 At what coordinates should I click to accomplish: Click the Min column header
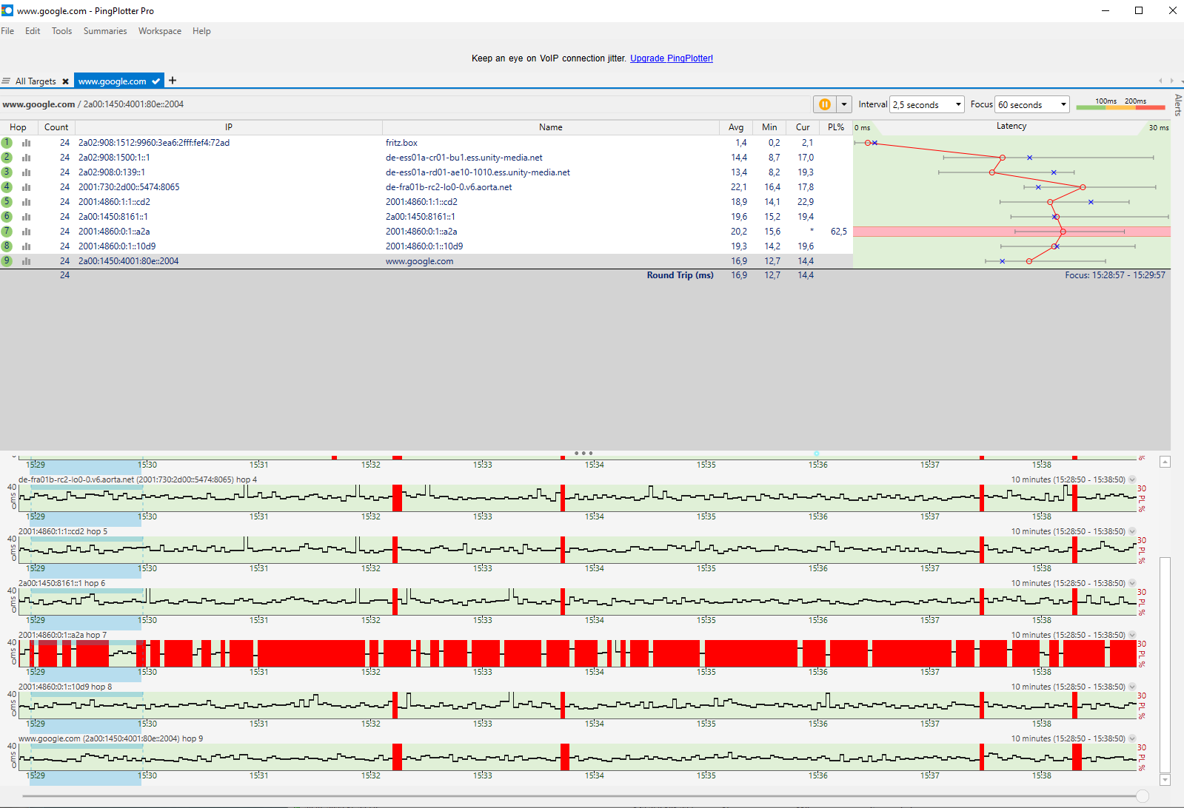769,127
